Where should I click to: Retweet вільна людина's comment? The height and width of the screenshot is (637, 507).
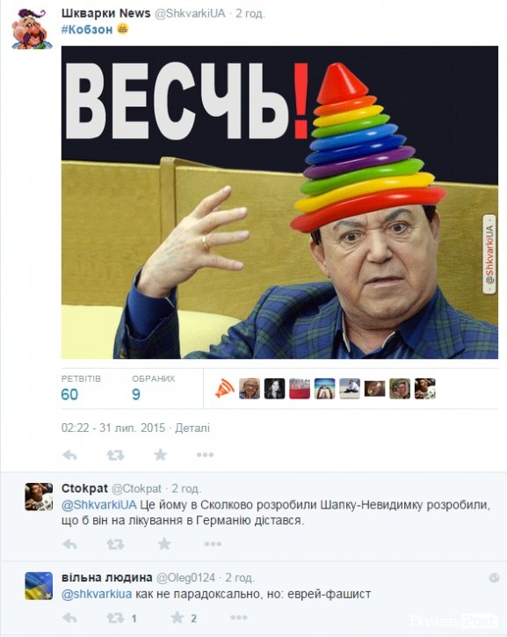click(x=115, y=619)
